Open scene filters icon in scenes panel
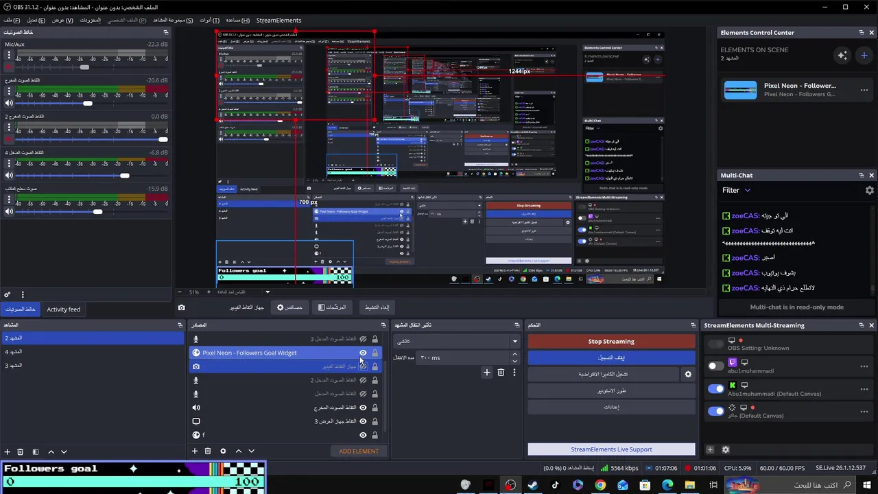Image resolution: width=878 pixels, height=494 pixels. coord(36,451)
